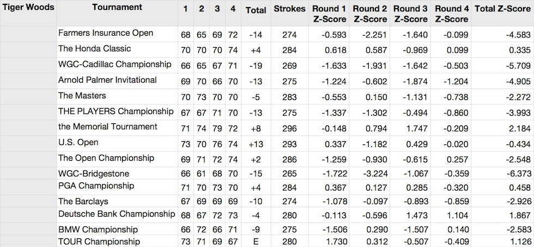Select the Total Z-Score column header
The width and height of the screenshot is (534, 247).
[x=502, y=13]
